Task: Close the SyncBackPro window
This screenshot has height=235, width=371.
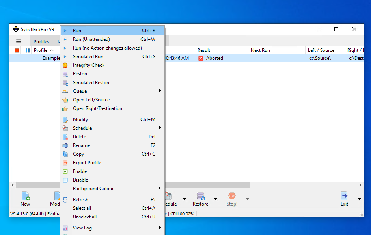Action: coord(354,29)
